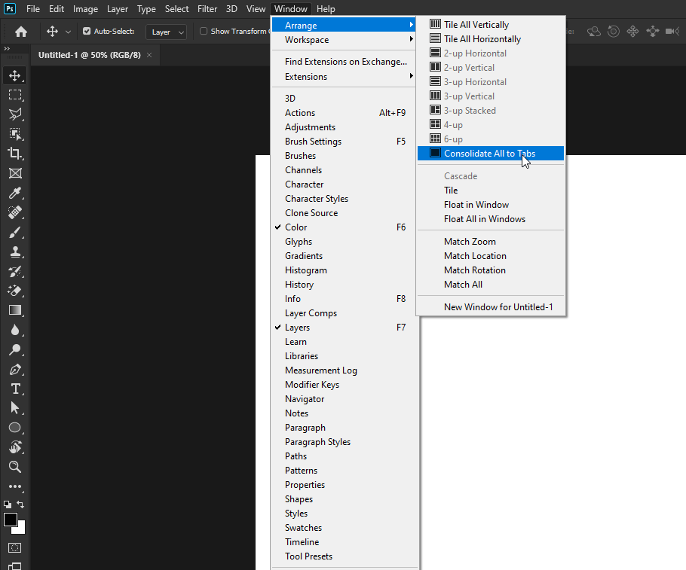Select the Clone Stamp tool

15,251
